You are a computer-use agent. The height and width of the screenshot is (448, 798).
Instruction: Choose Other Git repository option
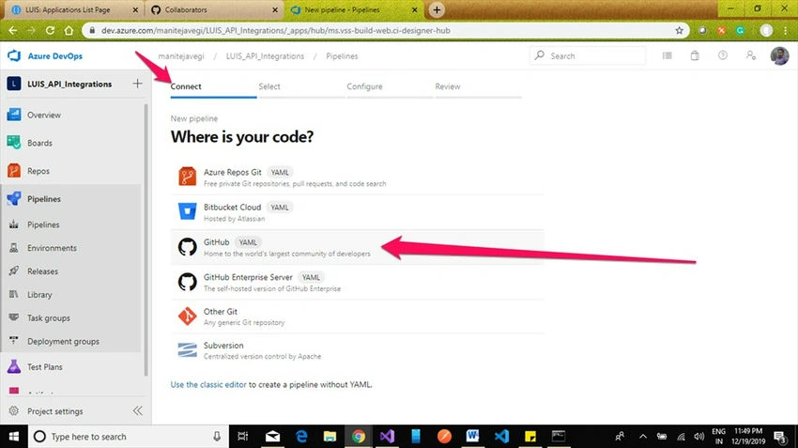(358, 317)
